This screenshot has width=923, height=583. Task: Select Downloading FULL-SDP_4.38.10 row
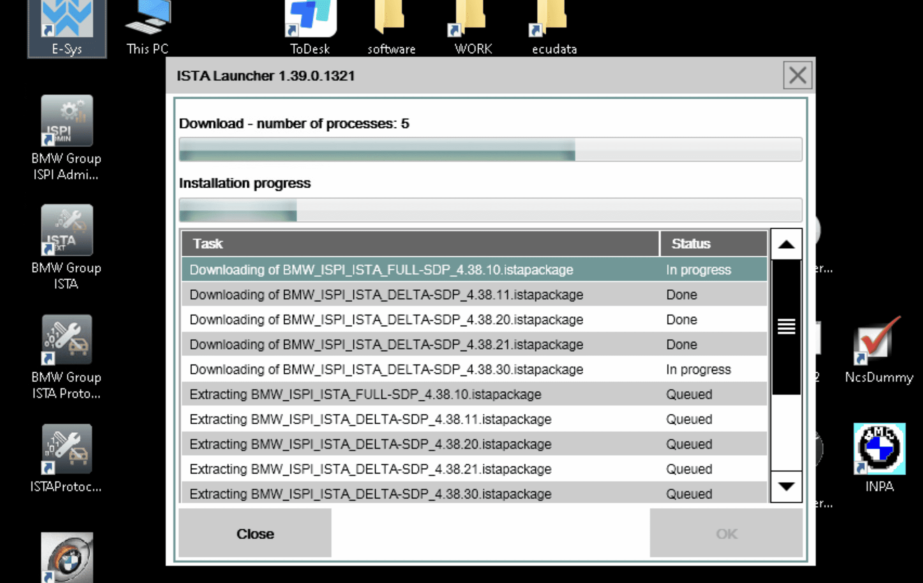point(475,269)
